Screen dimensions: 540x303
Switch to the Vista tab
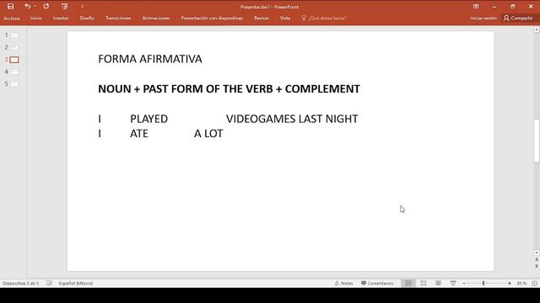(285, 18)
